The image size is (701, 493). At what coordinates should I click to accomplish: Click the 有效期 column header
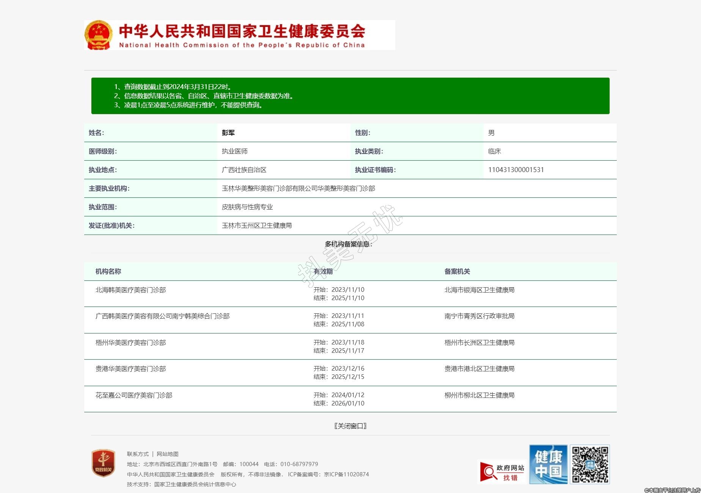pos(323,271)
